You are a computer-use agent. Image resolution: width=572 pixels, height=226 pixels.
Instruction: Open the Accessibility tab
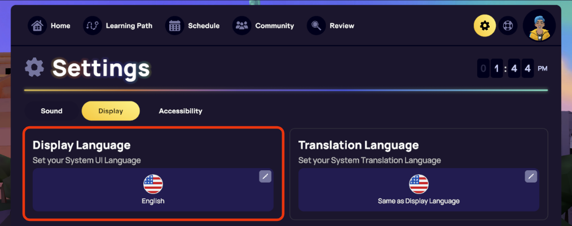(181, 111)
